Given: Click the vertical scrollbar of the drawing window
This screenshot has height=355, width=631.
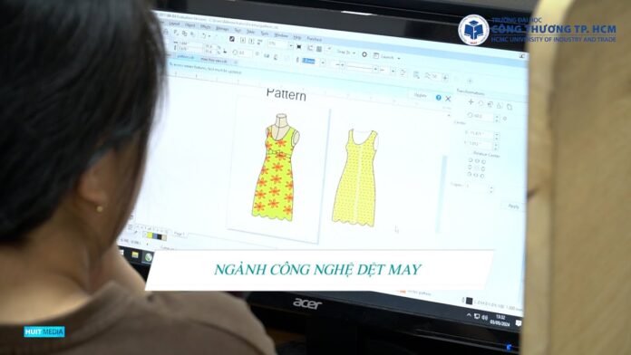Looking at the screenshot, I should coord(441,194).
